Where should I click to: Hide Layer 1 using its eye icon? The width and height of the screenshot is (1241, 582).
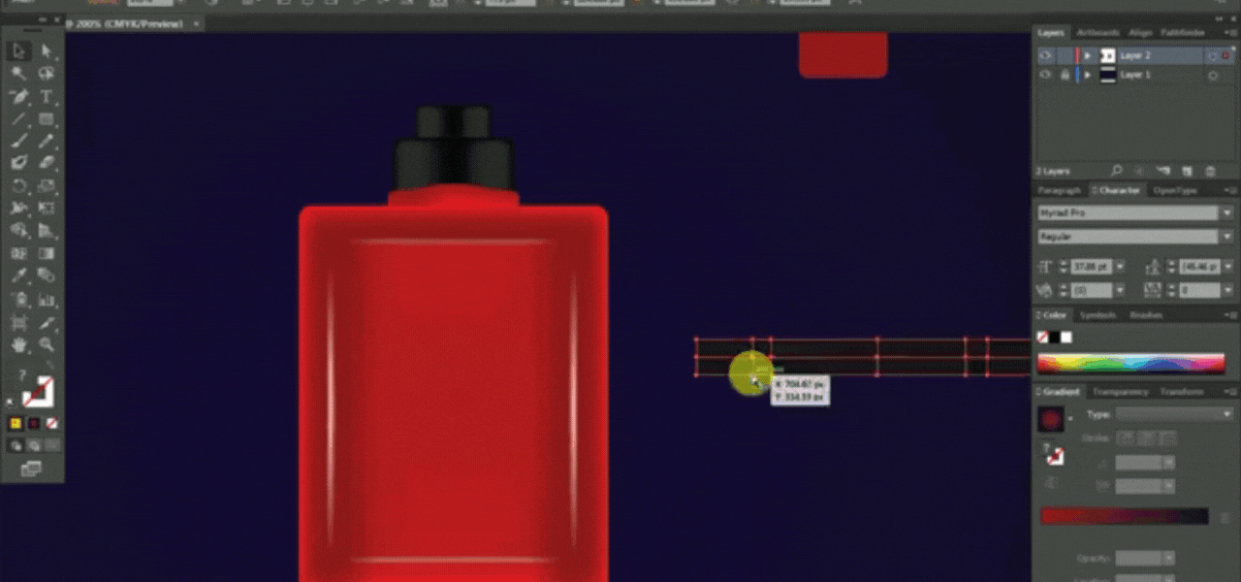(1045, 75)
